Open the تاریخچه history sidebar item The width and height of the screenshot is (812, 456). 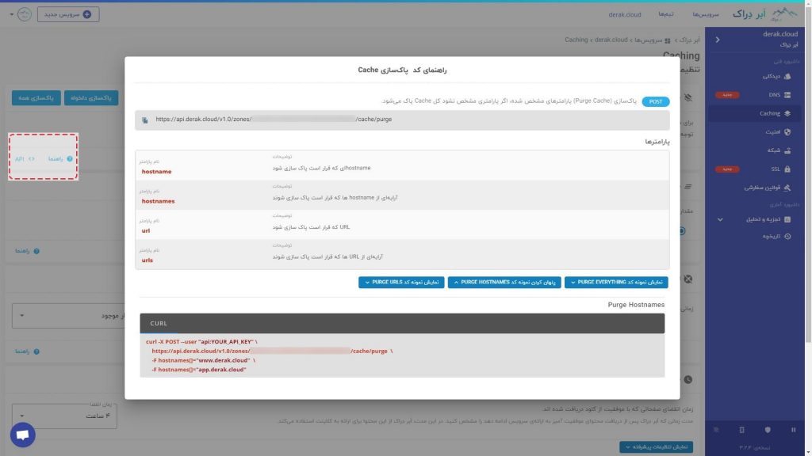pyautogui.click(x=776, y=236)
